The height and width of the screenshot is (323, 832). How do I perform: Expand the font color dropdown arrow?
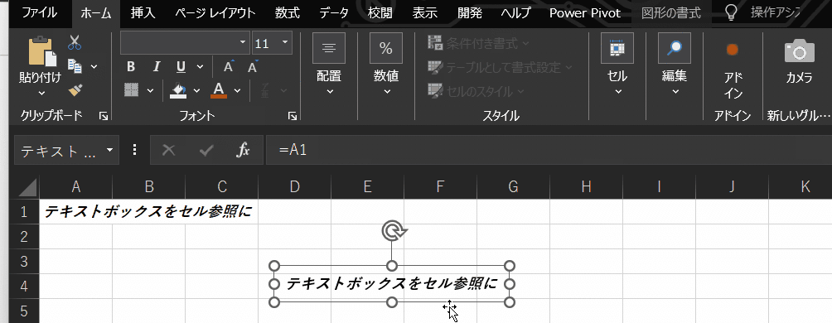pos(237,91)
